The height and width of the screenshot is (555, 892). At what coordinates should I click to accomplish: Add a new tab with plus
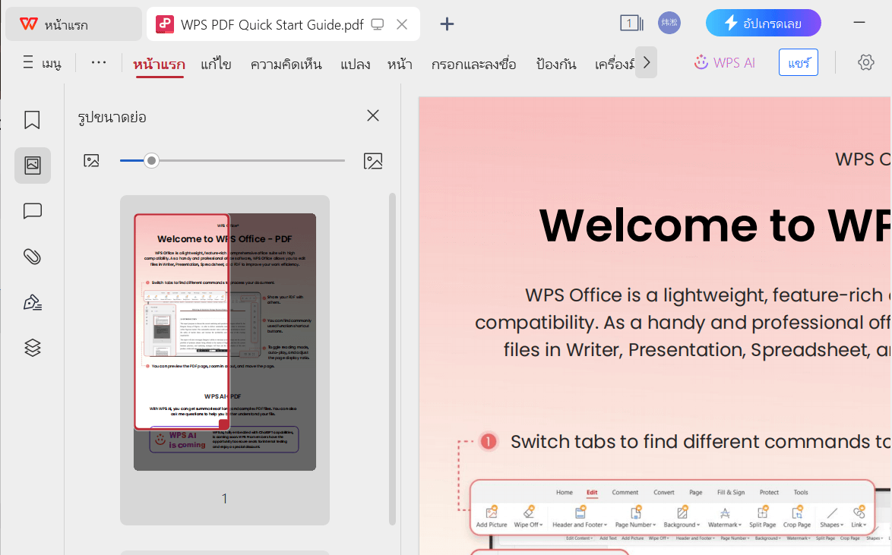[x=447, y=24]
